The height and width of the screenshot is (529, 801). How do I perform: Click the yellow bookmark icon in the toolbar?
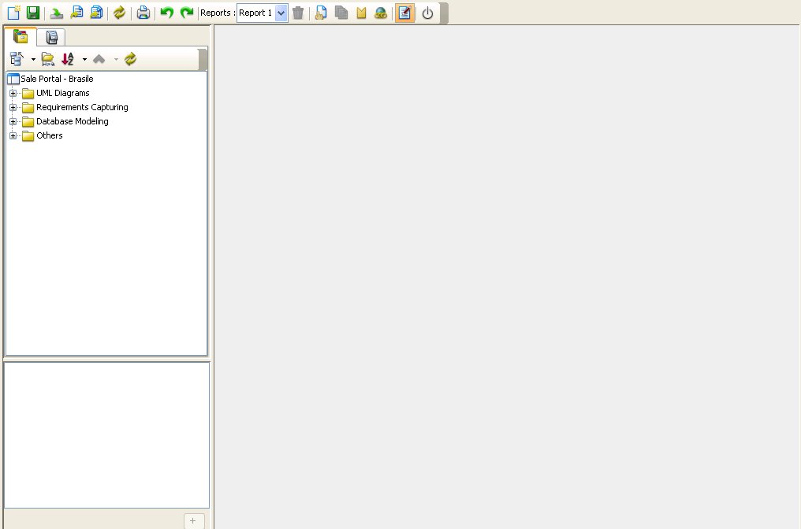coord(361,13)
